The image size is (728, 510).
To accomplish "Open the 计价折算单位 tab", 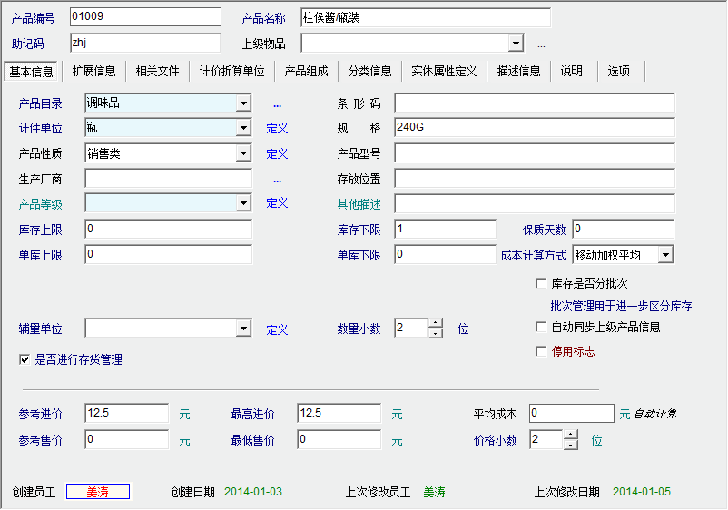I will click(231, 71).
